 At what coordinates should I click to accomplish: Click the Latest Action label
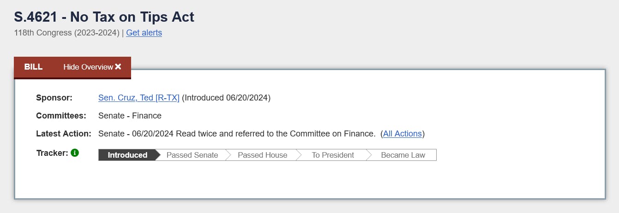[64, 134]
